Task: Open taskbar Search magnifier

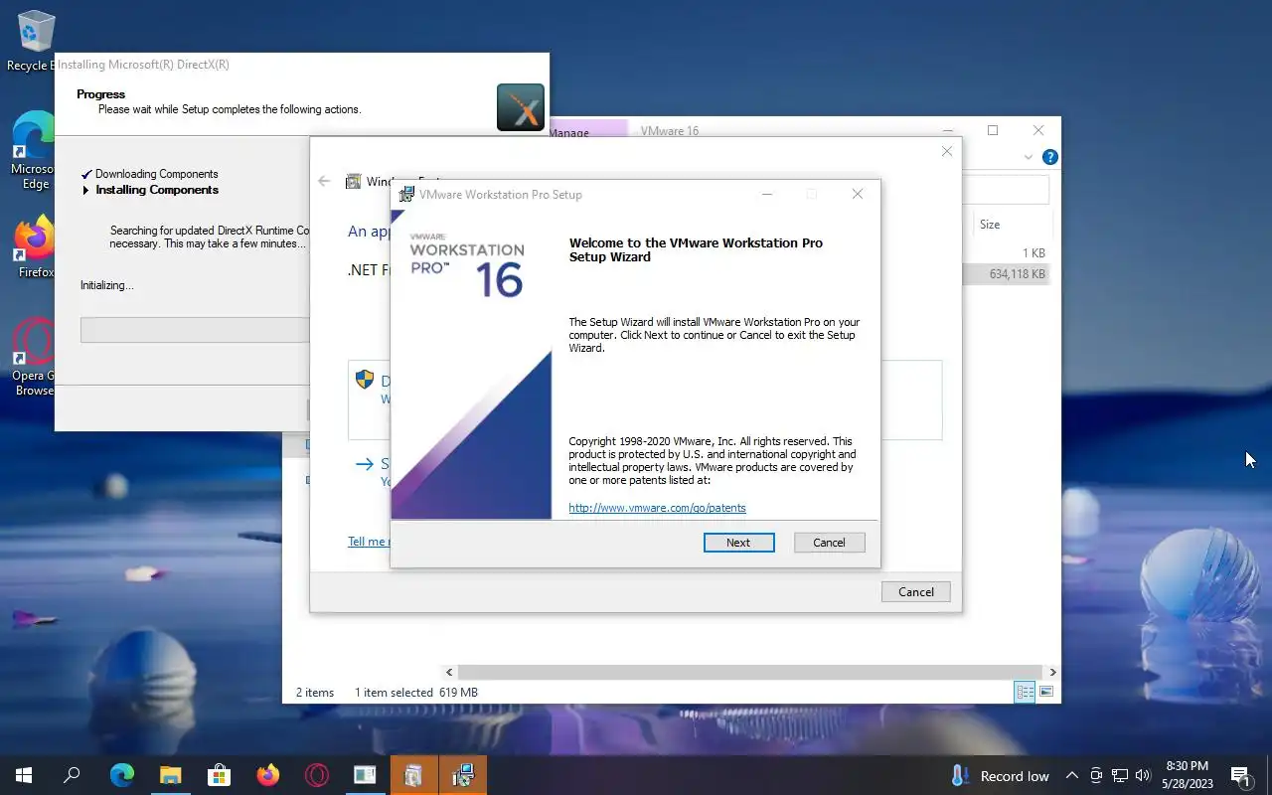Action: (x=72, y=775)
